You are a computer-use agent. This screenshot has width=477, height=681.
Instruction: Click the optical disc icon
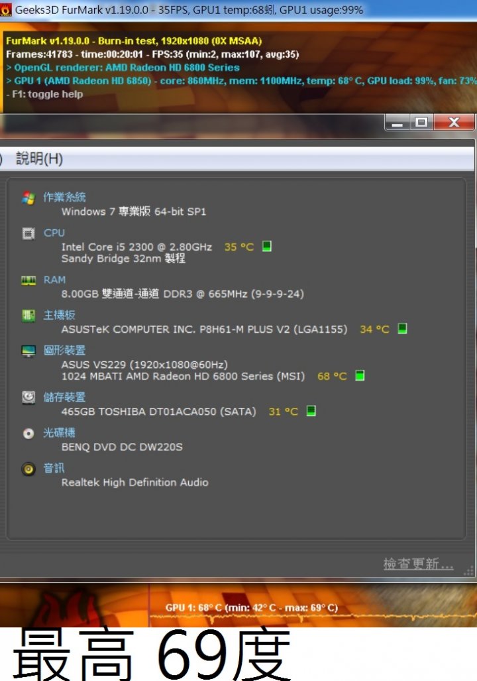click(28, 434)
